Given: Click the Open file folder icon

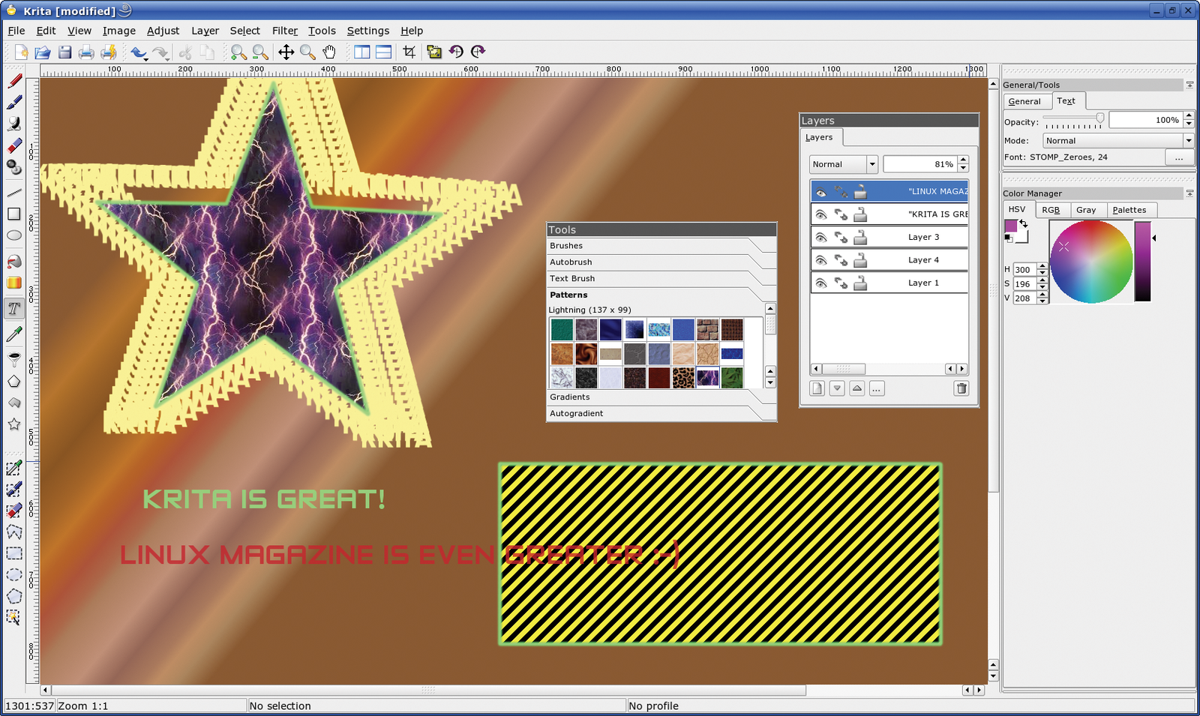Looking at the screenshot, I should click(43, 52).
